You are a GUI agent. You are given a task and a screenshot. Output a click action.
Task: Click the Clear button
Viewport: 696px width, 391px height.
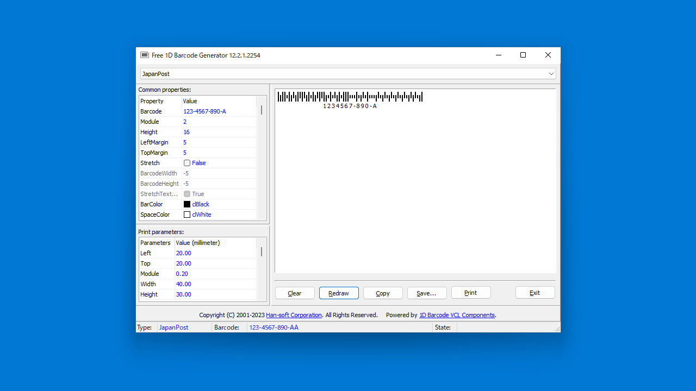(295, 293)
